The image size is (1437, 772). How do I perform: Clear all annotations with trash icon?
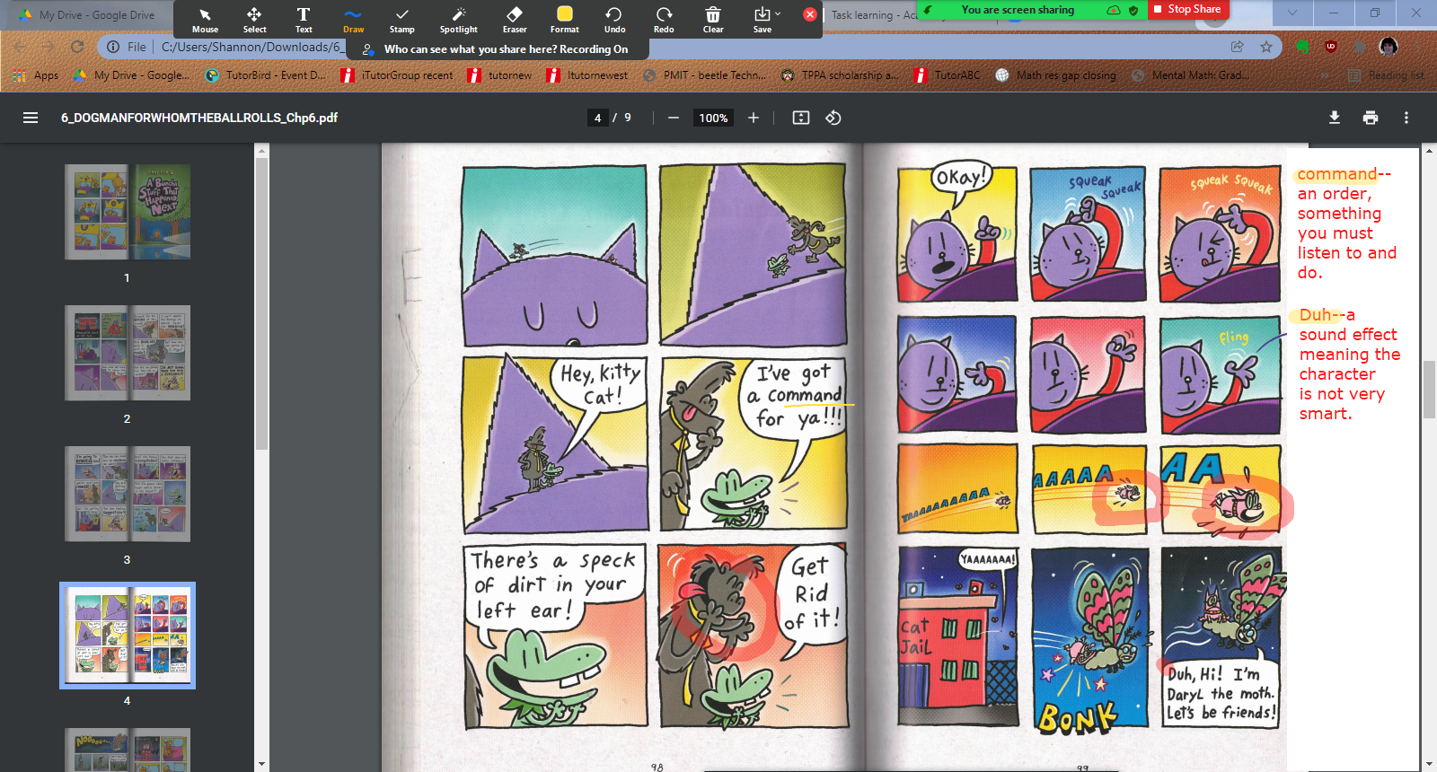coord(713,20)
